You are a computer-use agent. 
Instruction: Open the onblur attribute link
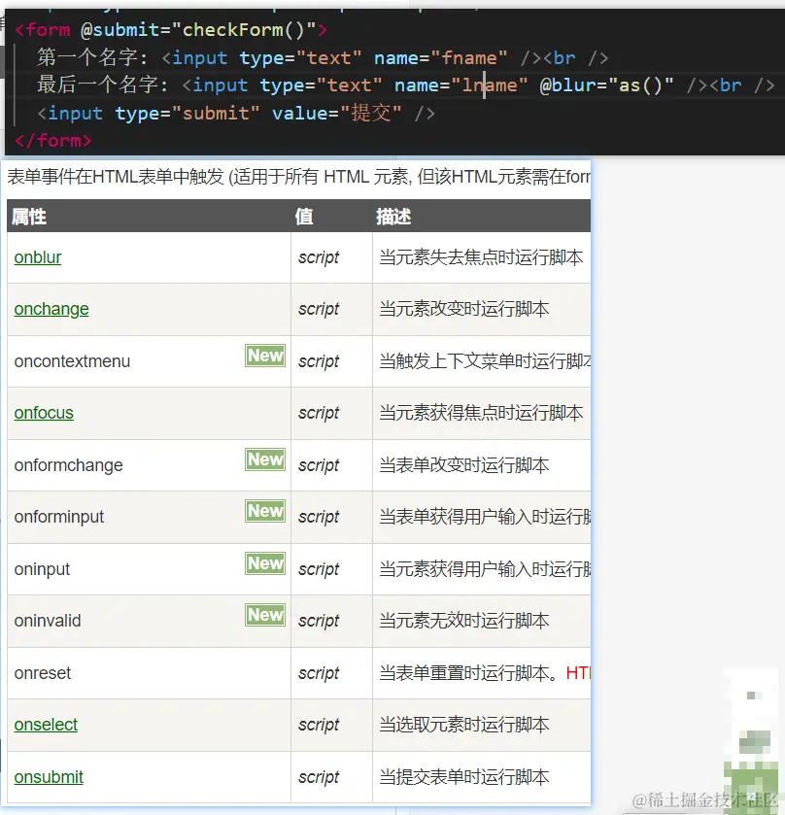click(38, 257)
